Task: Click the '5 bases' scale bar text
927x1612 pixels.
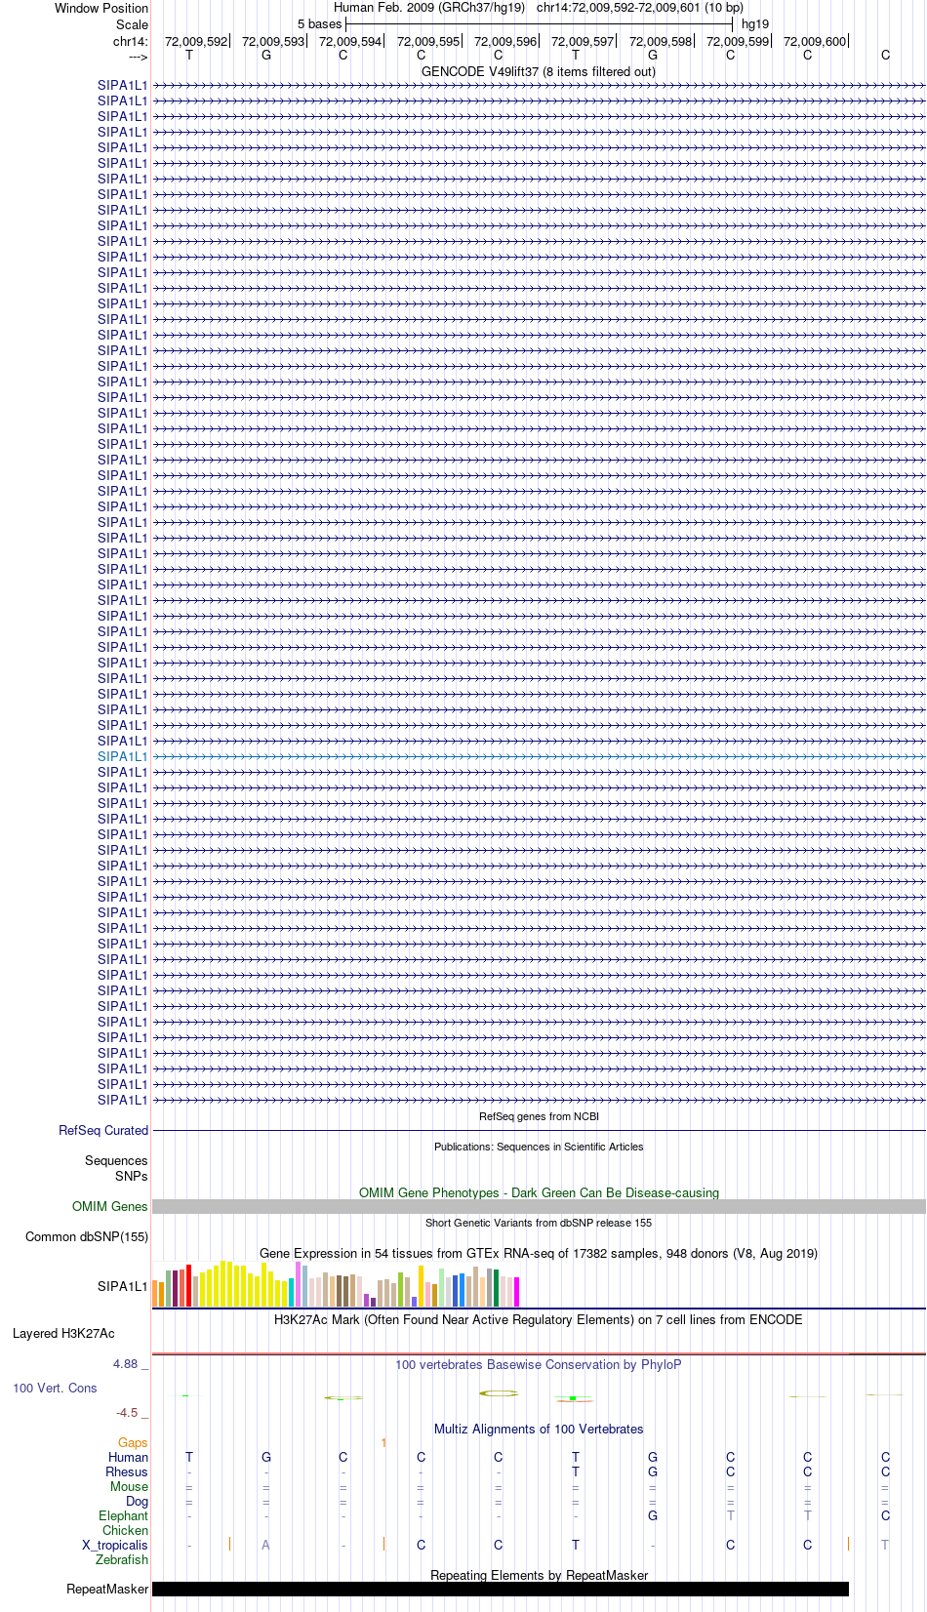Action: pyautogui.click(x=320, y=23)
